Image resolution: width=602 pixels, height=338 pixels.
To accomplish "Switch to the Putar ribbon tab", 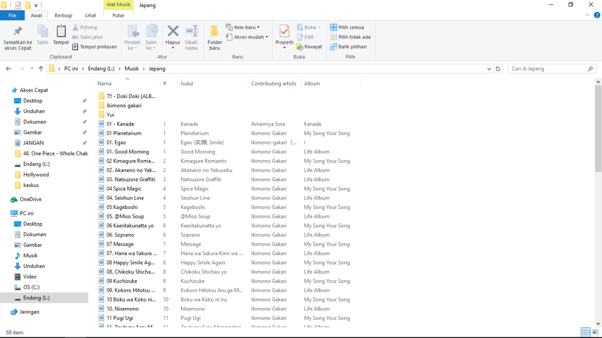I will pos(119,15).
